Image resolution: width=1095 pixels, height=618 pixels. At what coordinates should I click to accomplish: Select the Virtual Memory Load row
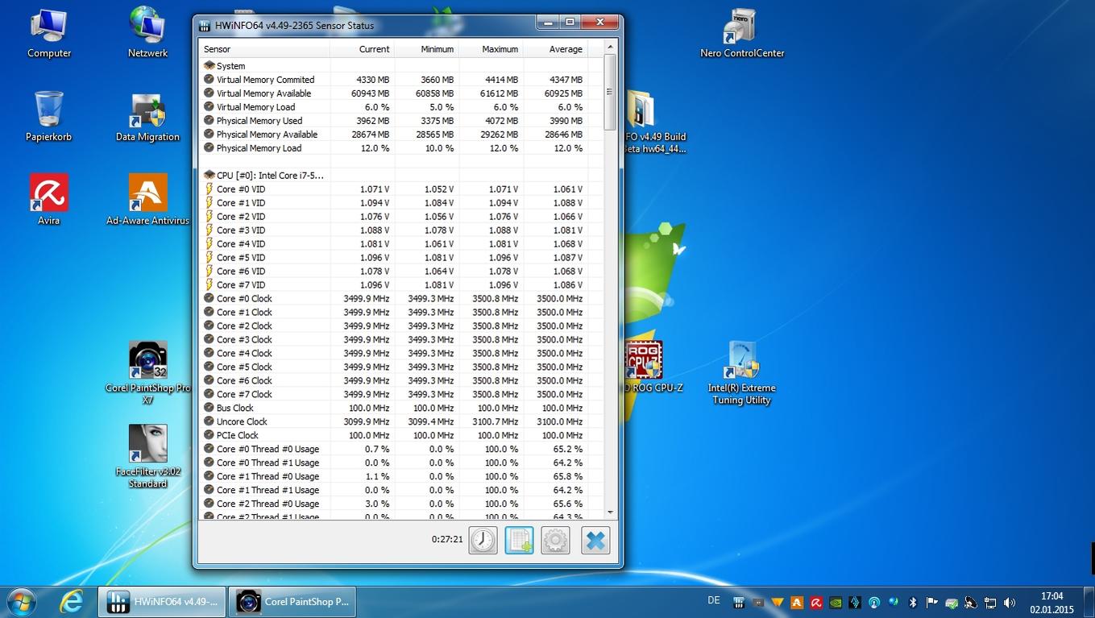click(x=393, y=107)
